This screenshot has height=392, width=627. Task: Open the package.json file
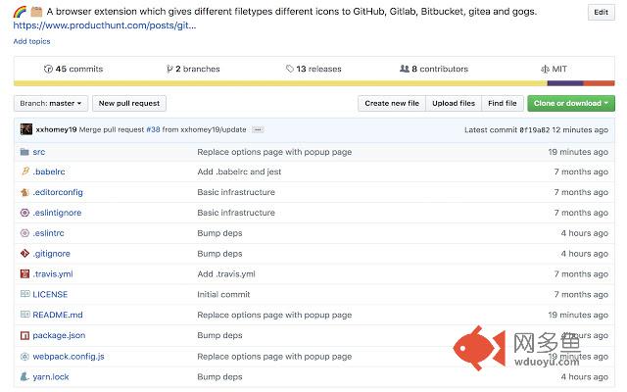click(x=59, y=335)
